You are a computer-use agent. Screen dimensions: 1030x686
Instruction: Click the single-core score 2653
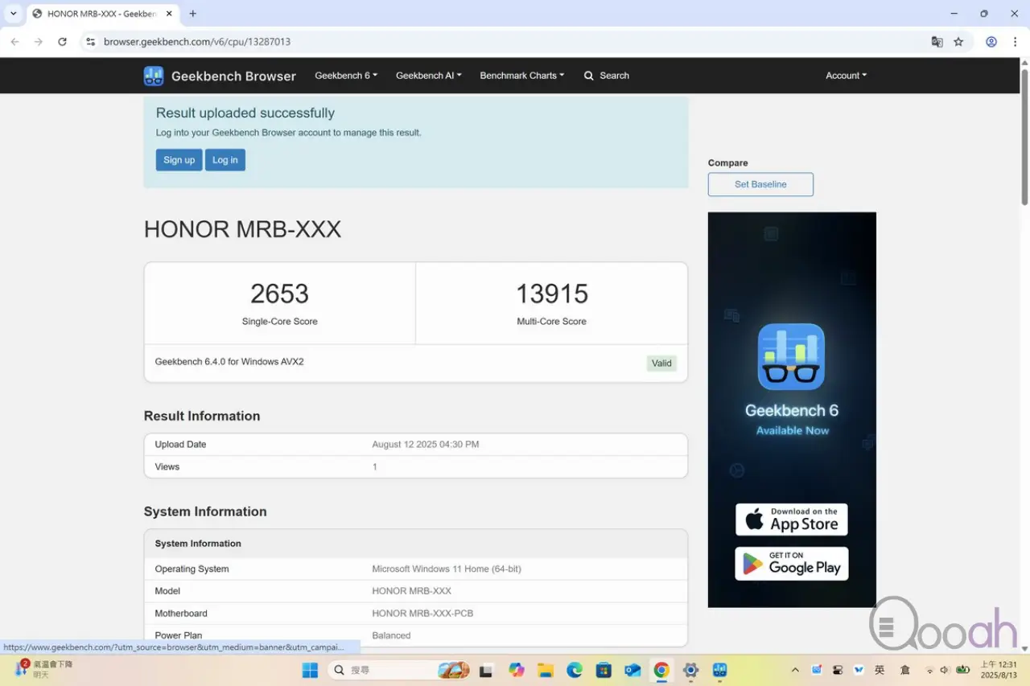coord(279,294)
